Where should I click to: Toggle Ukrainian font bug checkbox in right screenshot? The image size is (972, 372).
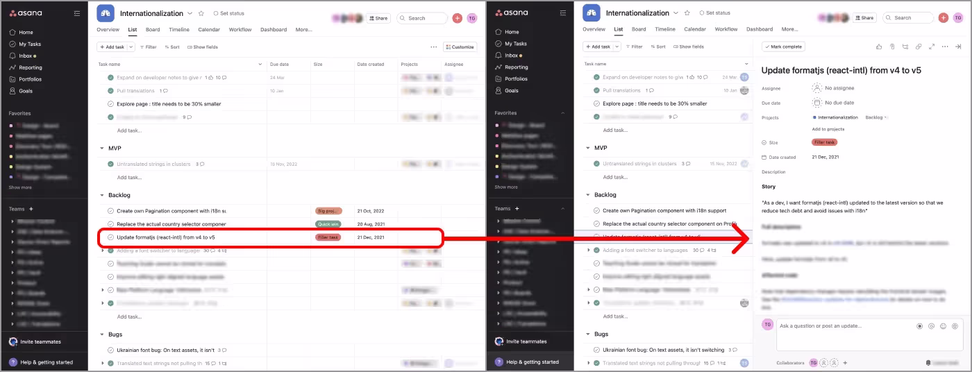[x=596, y=350]
